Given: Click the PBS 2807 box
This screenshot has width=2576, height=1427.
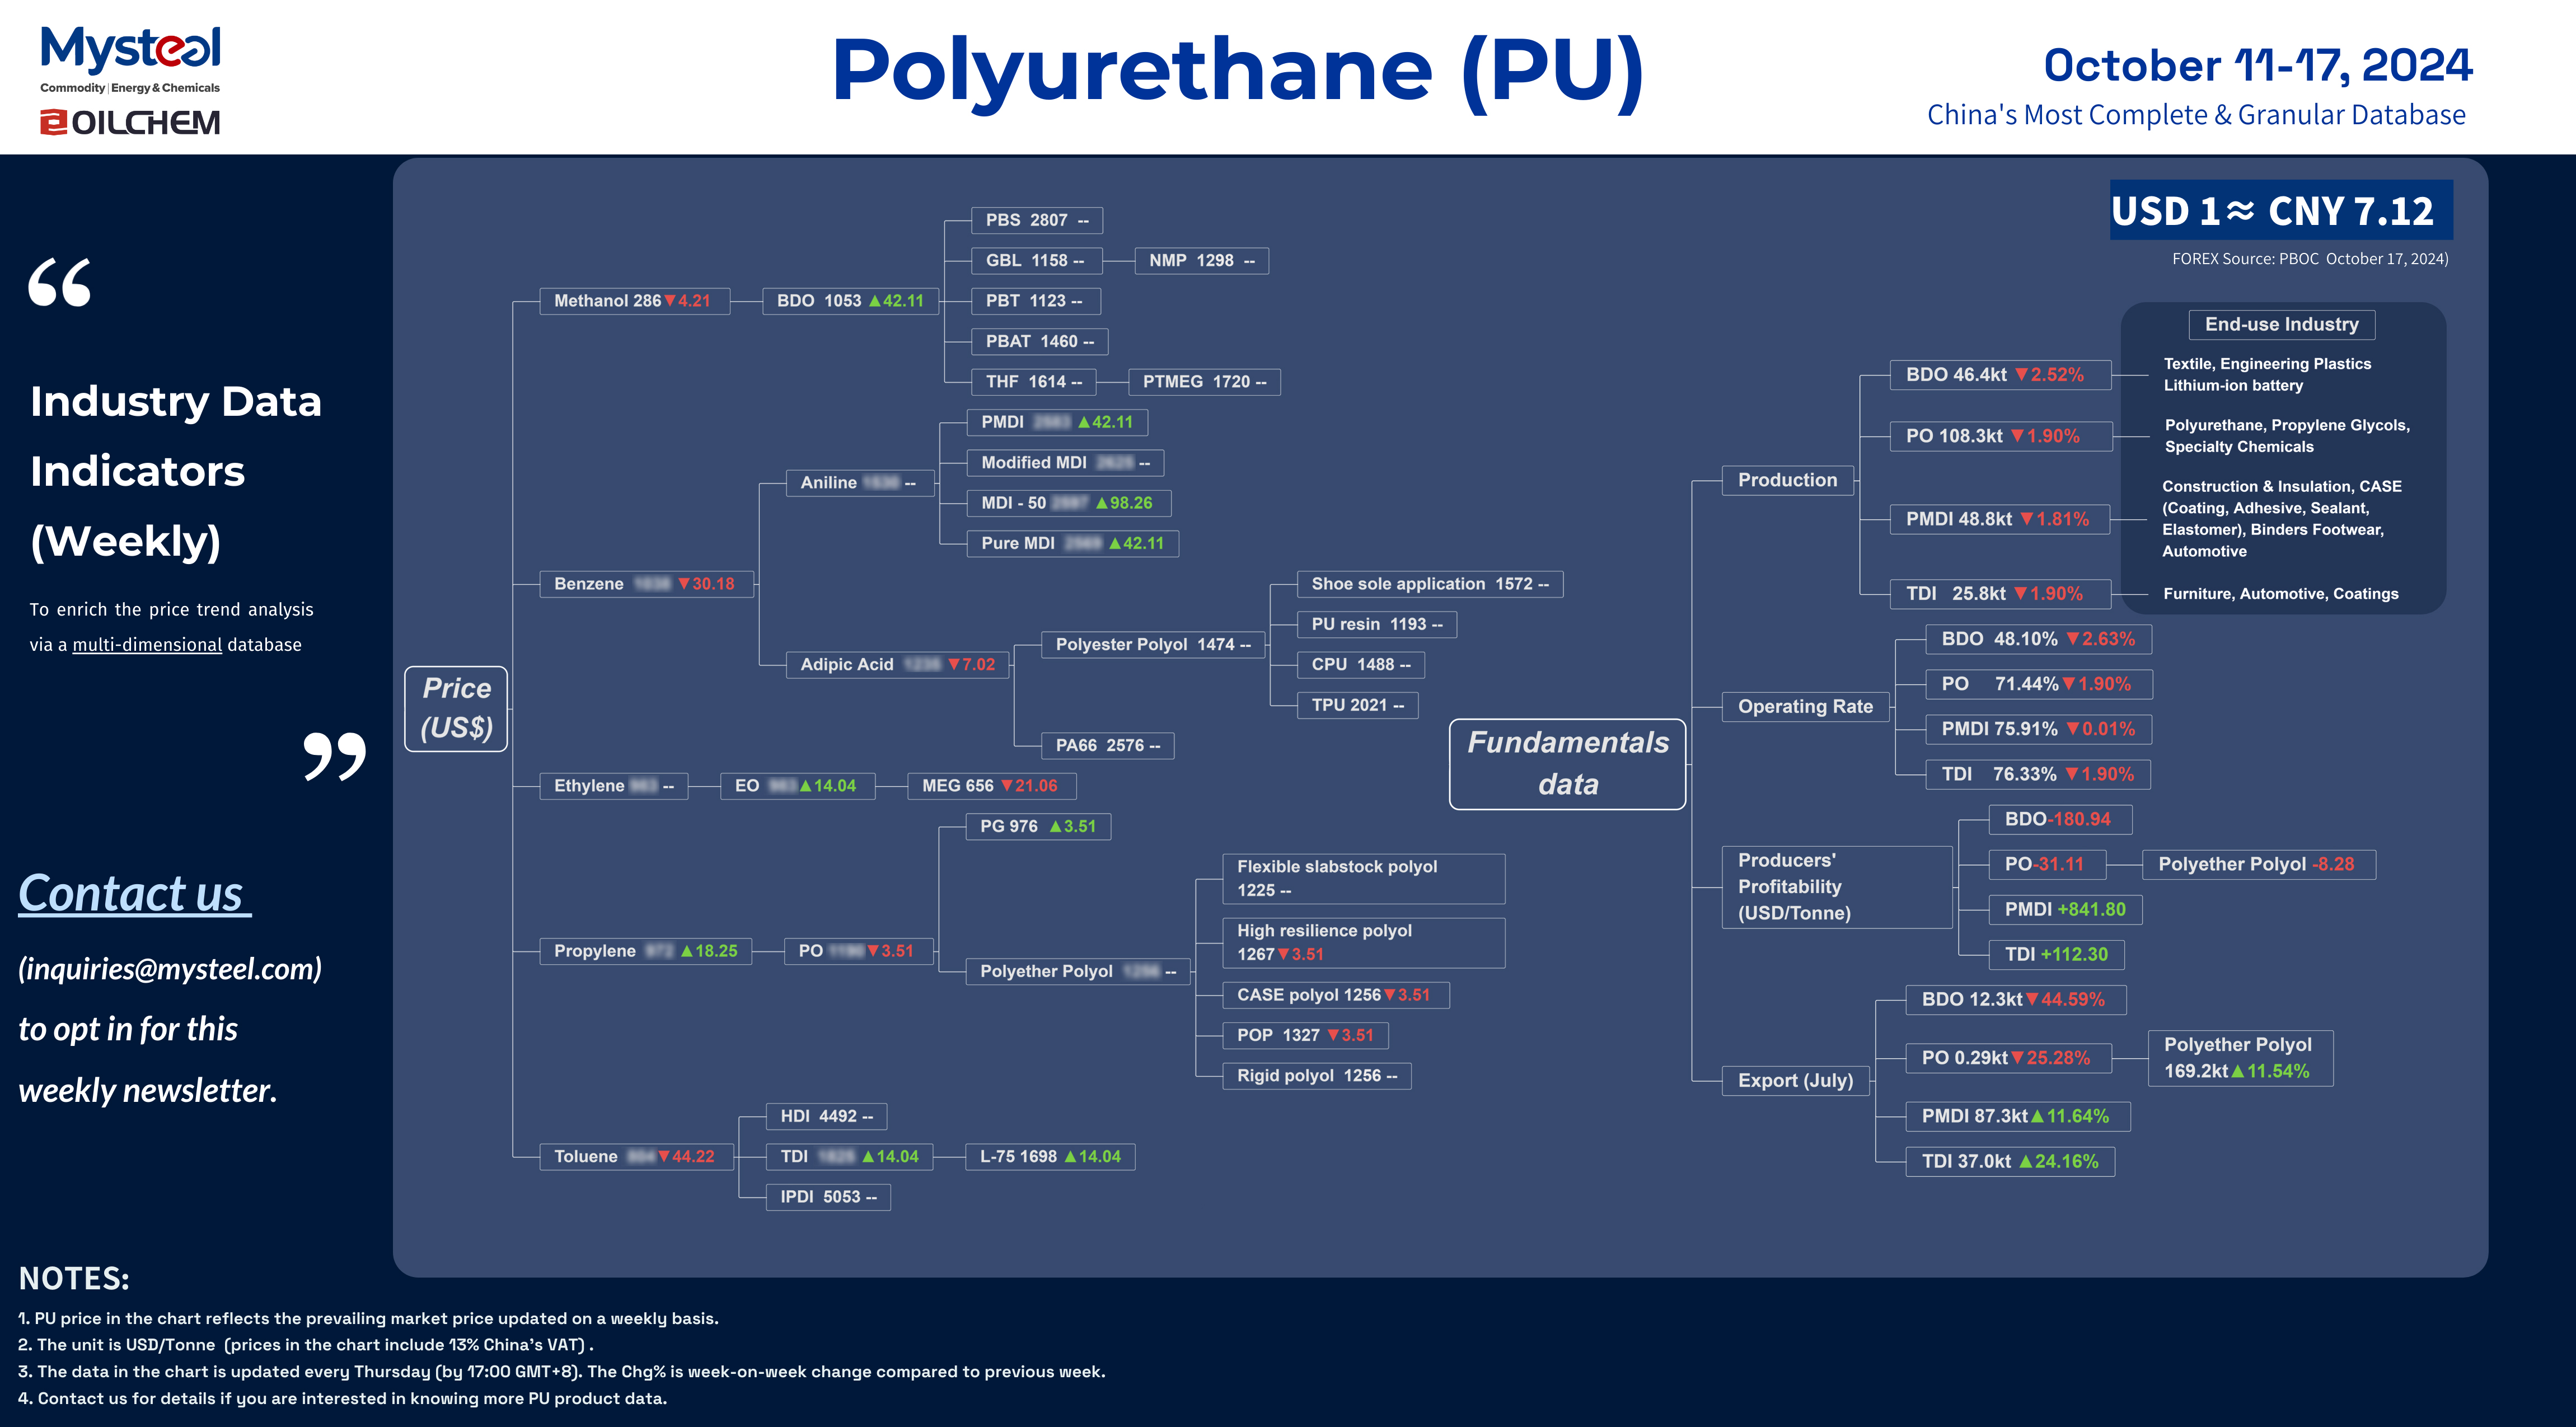Looking at the screenshot, I should (x=1037, y=220).
